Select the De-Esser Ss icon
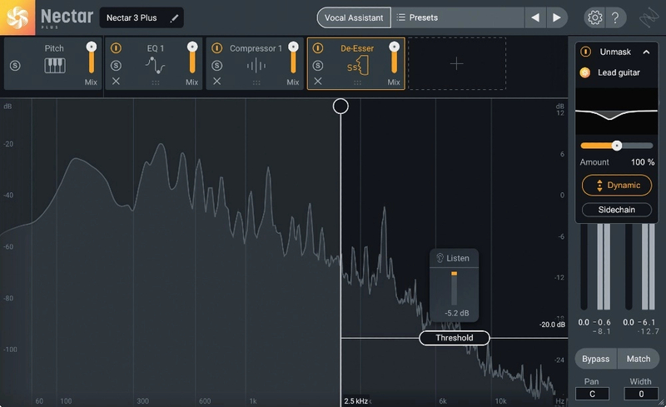 point(358,66)
